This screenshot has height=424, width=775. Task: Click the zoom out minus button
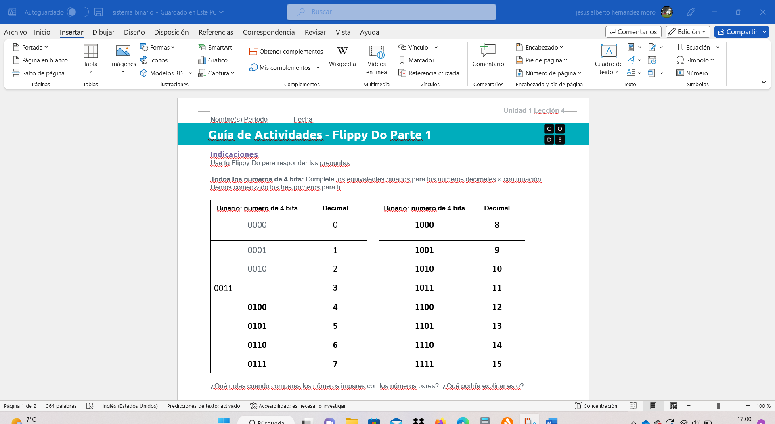689,406
